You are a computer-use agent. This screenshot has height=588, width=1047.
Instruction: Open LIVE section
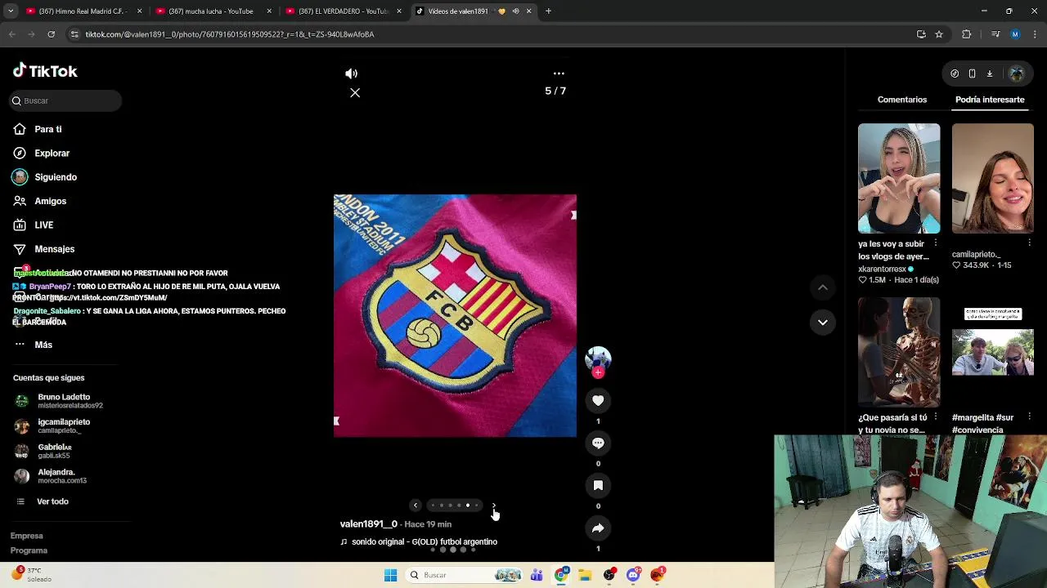pos(43,225)
